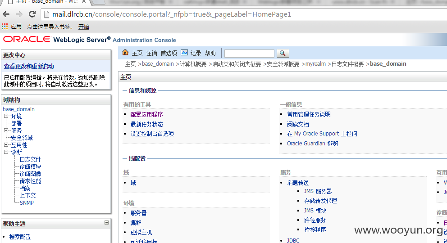Open 服务器 link under 环境
This screenshot has height=243, width=447.
coord(138,213)
